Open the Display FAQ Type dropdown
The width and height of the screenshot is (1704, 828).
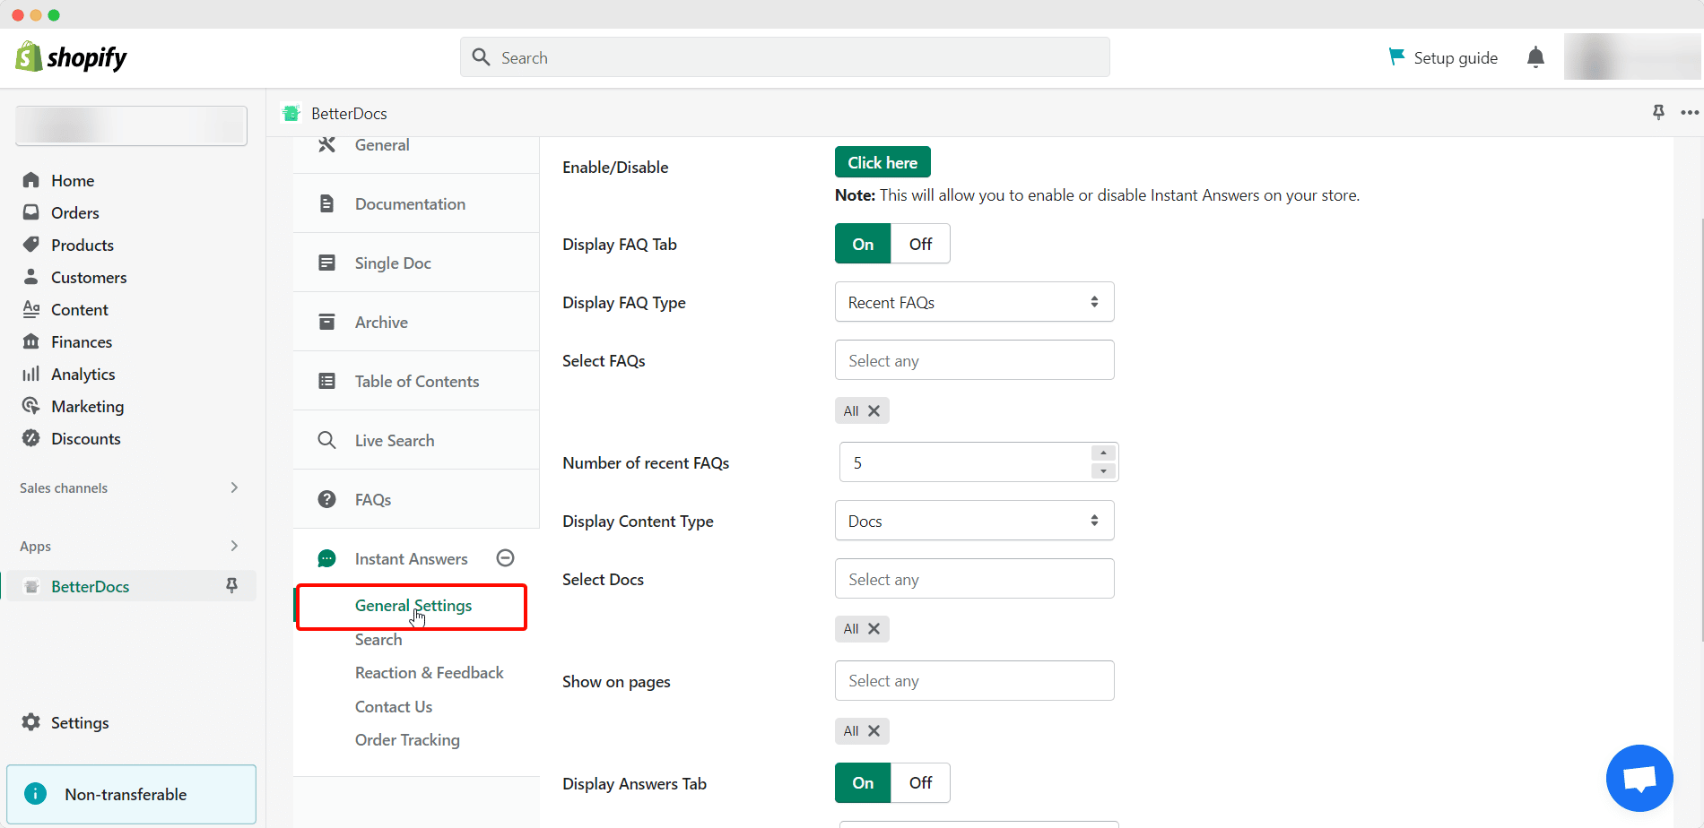[x=975, y=302]
